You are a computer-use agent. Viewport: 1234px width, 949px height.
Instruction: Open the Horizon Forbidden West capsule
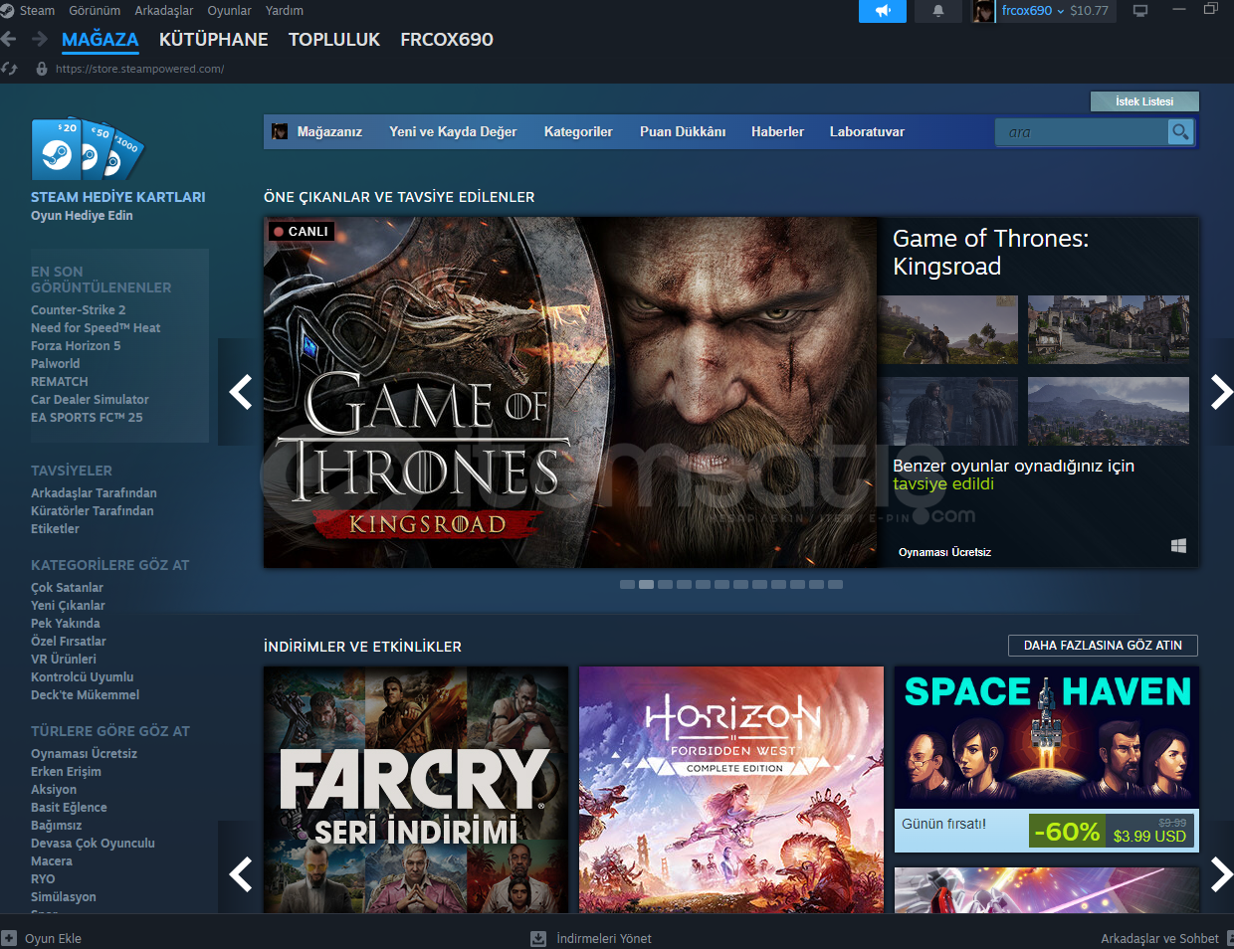coord(731,790)
